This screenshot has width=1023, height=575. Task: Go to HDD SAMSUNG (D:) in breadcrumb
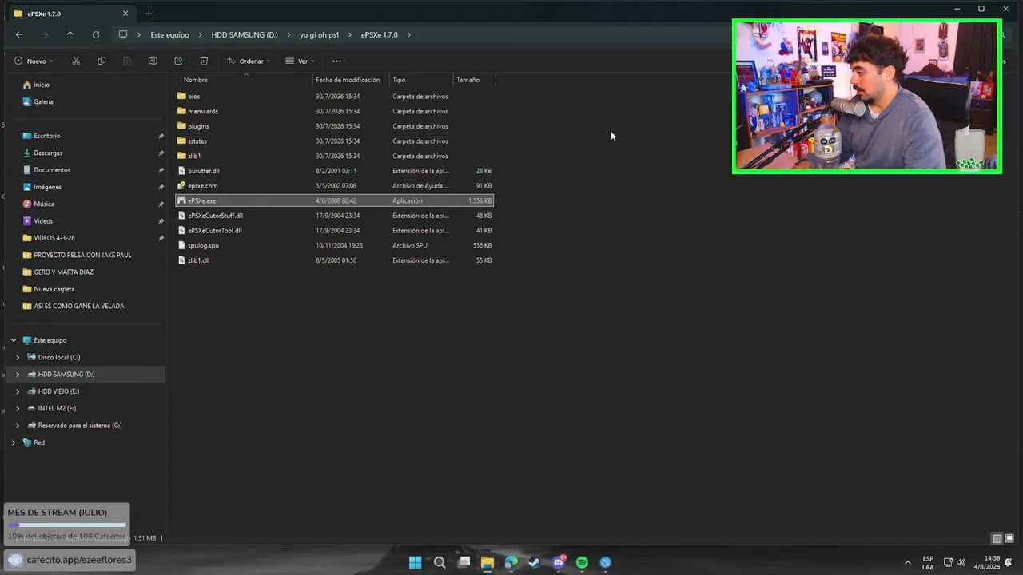tap(245, 34)
